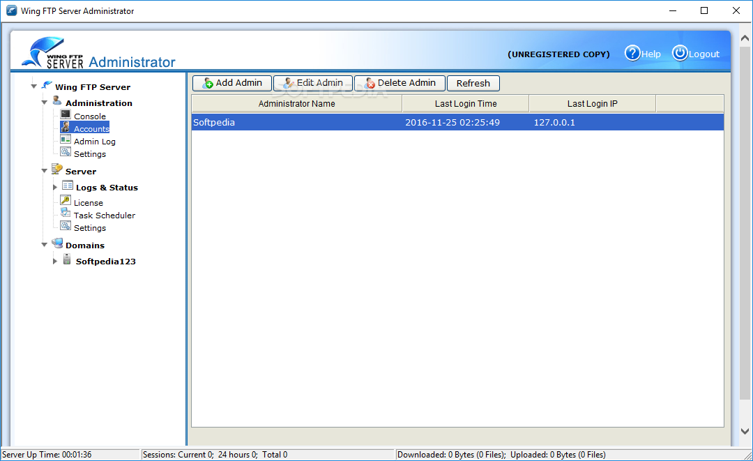Screen dimensions: 753x461
Task: Click the Edit Admin button
Action: 313,83
